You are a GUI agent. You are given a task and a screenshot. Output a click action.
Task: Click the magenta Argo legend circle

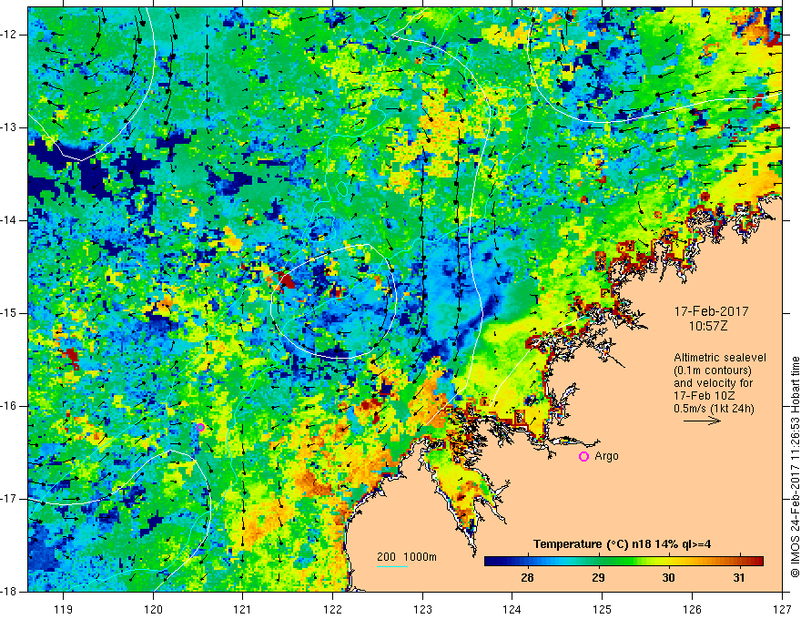(x=583, y=457)
